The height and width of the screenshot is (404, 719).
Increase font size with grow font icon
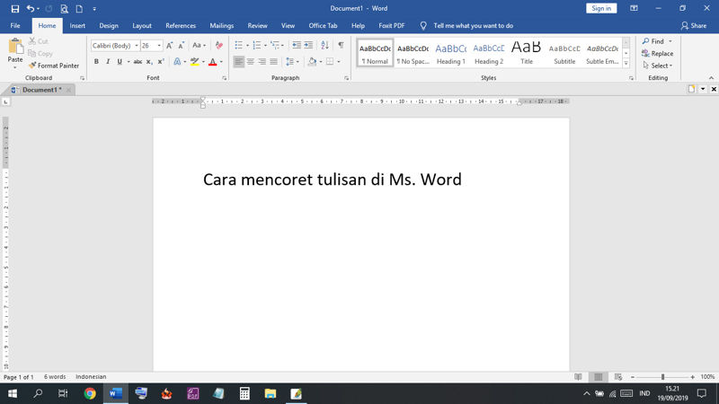coord(170,46)
